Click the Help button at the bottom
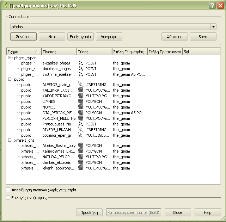The image size is (226, 222). tap(208, 212)
